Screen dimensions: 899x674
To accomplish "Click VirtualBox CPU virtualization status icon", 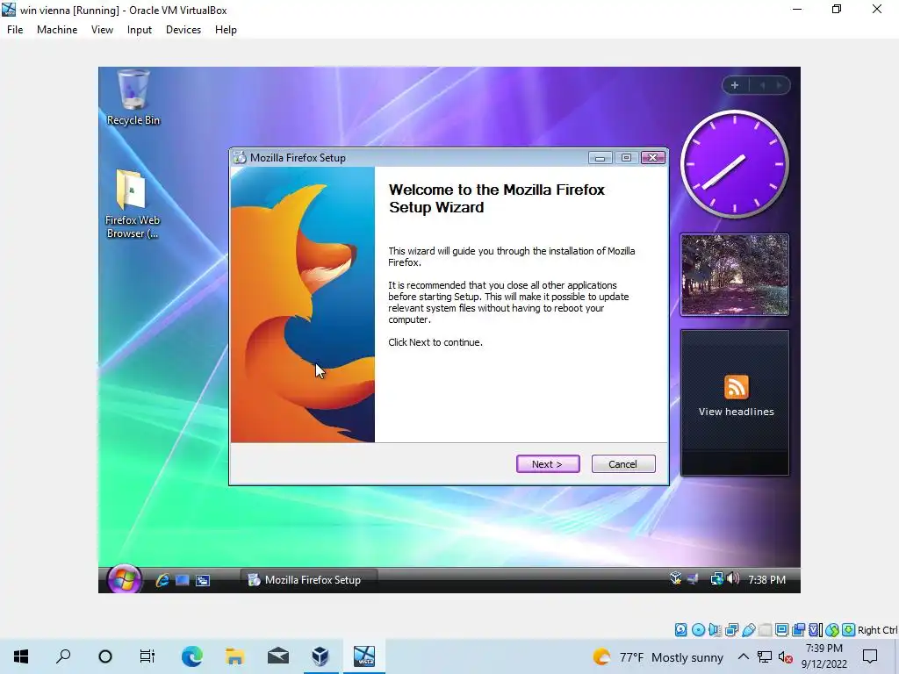I will coord(816,630).
